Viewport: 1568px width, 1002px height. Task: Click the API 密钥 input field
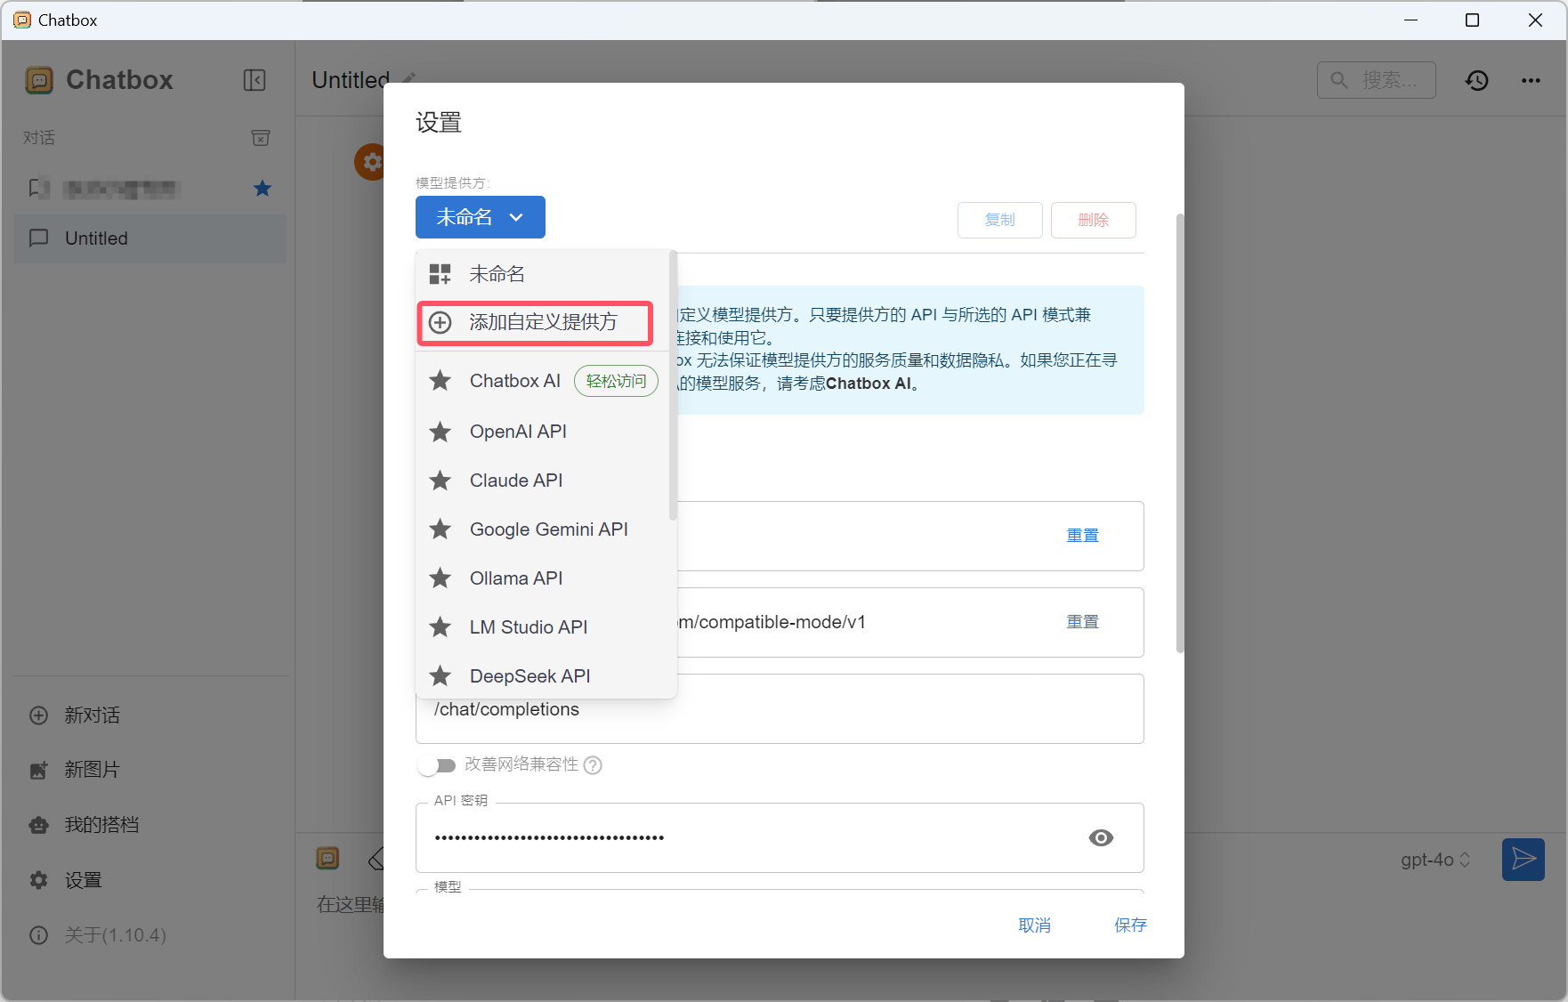tap(780, 837)
